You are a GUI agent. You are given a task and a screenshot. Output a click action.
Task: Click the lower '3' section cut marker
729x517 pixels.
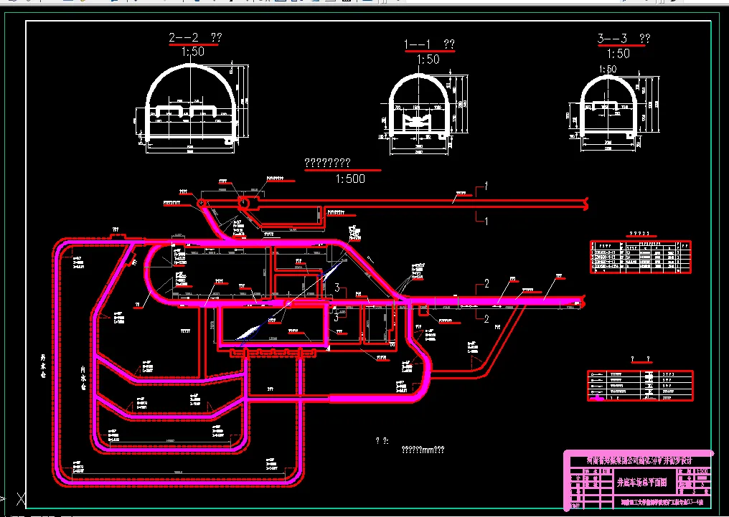tap(337, 318)
